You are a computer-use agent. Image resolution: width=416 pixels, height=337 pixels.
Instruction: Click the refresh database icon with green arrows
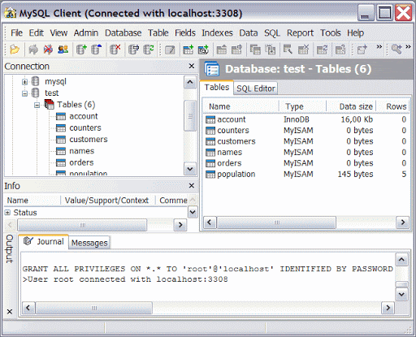(149, 50)
